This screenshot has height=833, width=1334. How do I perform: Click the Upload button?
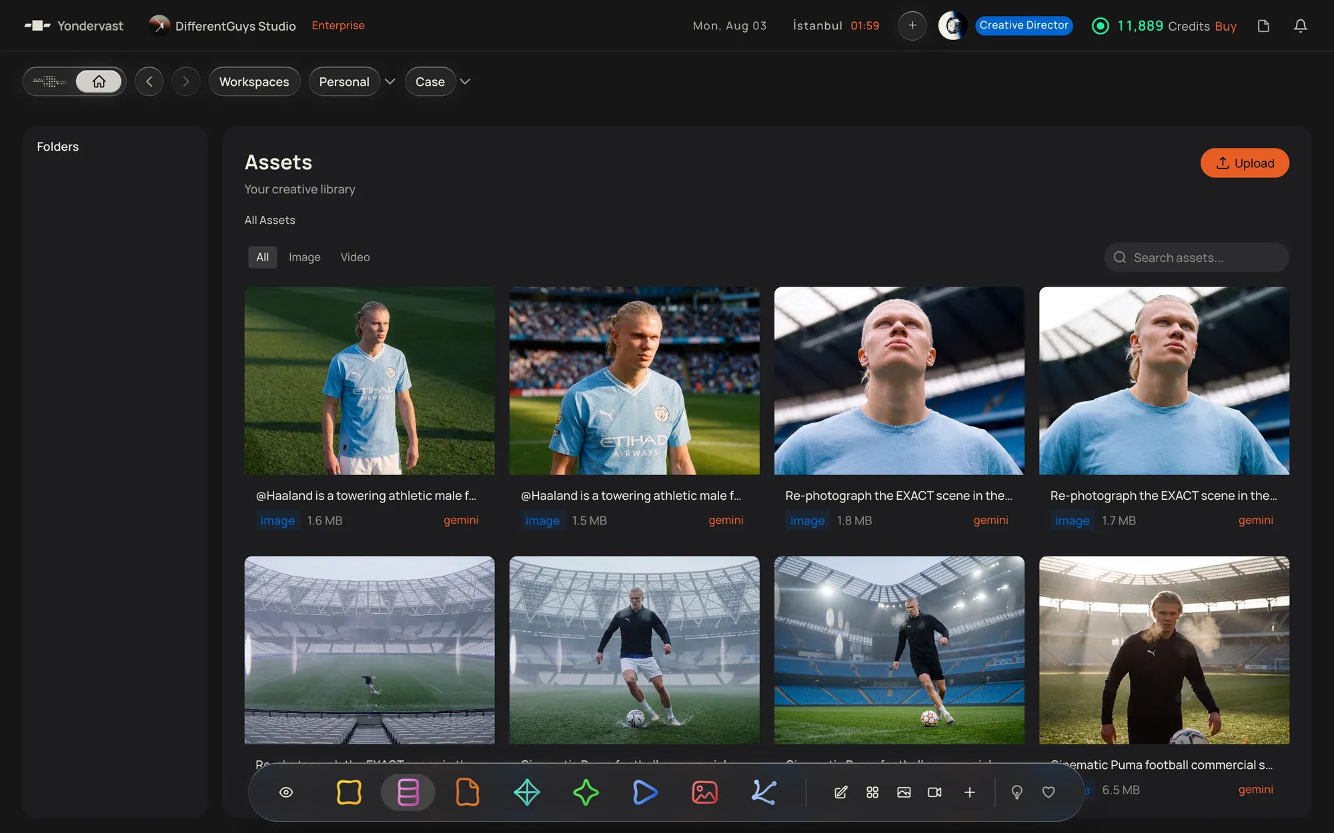tap(1245, 163)
